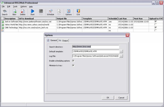Enable Upload to FTP for Yahoo World News

pyautogui.click(x=156, y=25)
